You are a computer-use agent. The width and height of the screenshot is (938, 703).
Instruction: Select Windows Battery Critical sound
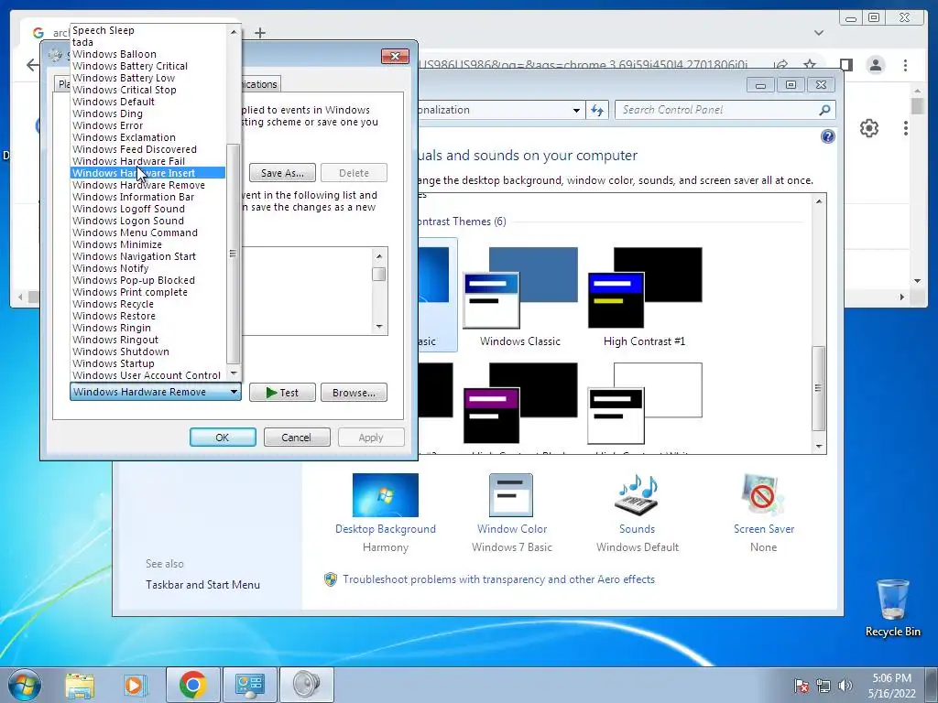(x=147, y=66)
